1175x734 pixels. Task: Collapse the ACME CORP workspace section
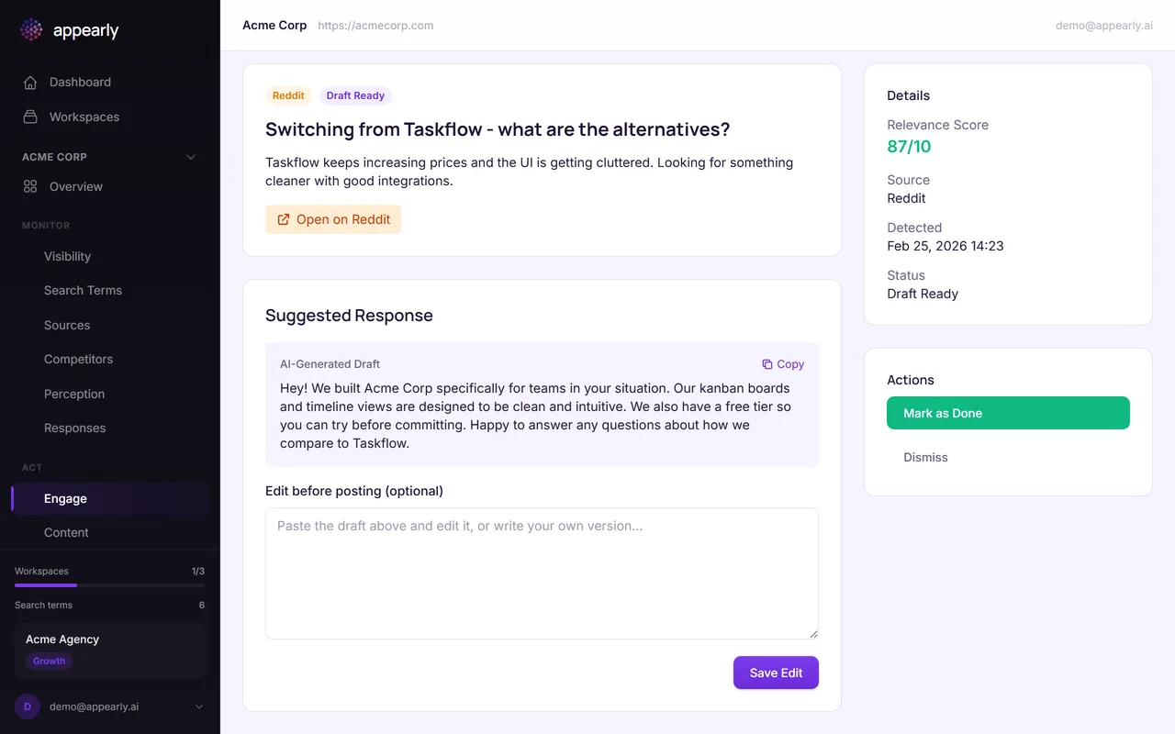click(191, 157)
